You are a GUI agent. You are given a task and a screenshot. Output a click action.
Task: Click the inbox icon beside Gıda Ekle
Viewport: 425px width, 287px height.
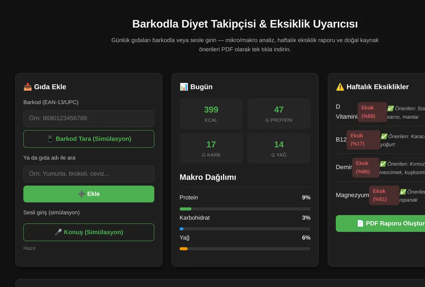[x=28, y=87]
